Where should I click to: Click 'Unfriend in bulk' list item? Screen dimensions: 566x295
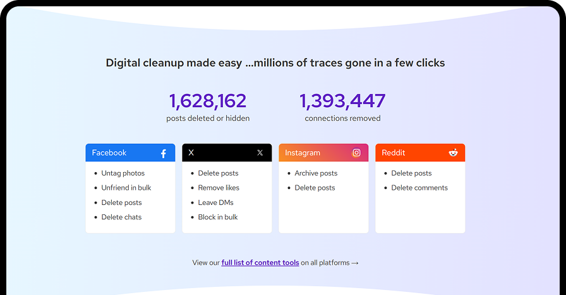point(126,188)
